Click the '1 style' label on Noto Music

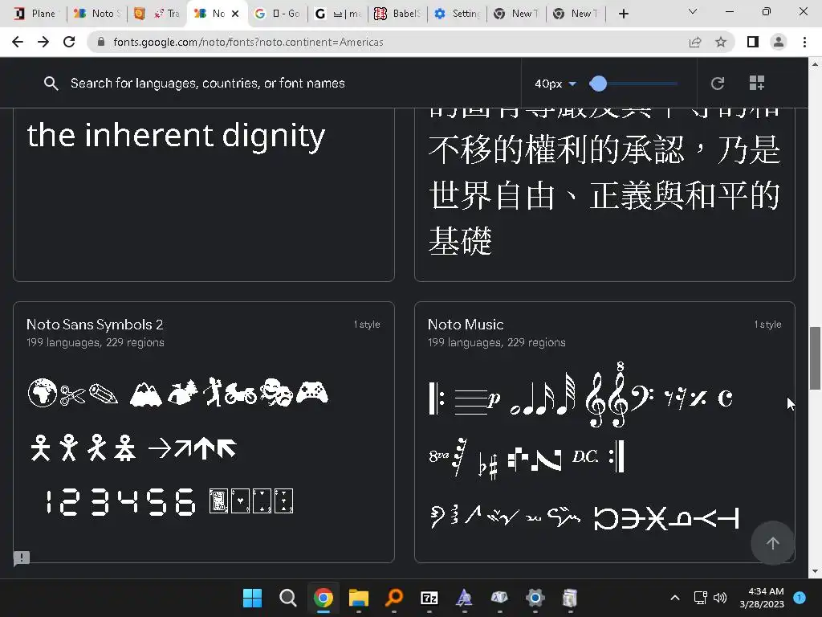click(767, 325)
